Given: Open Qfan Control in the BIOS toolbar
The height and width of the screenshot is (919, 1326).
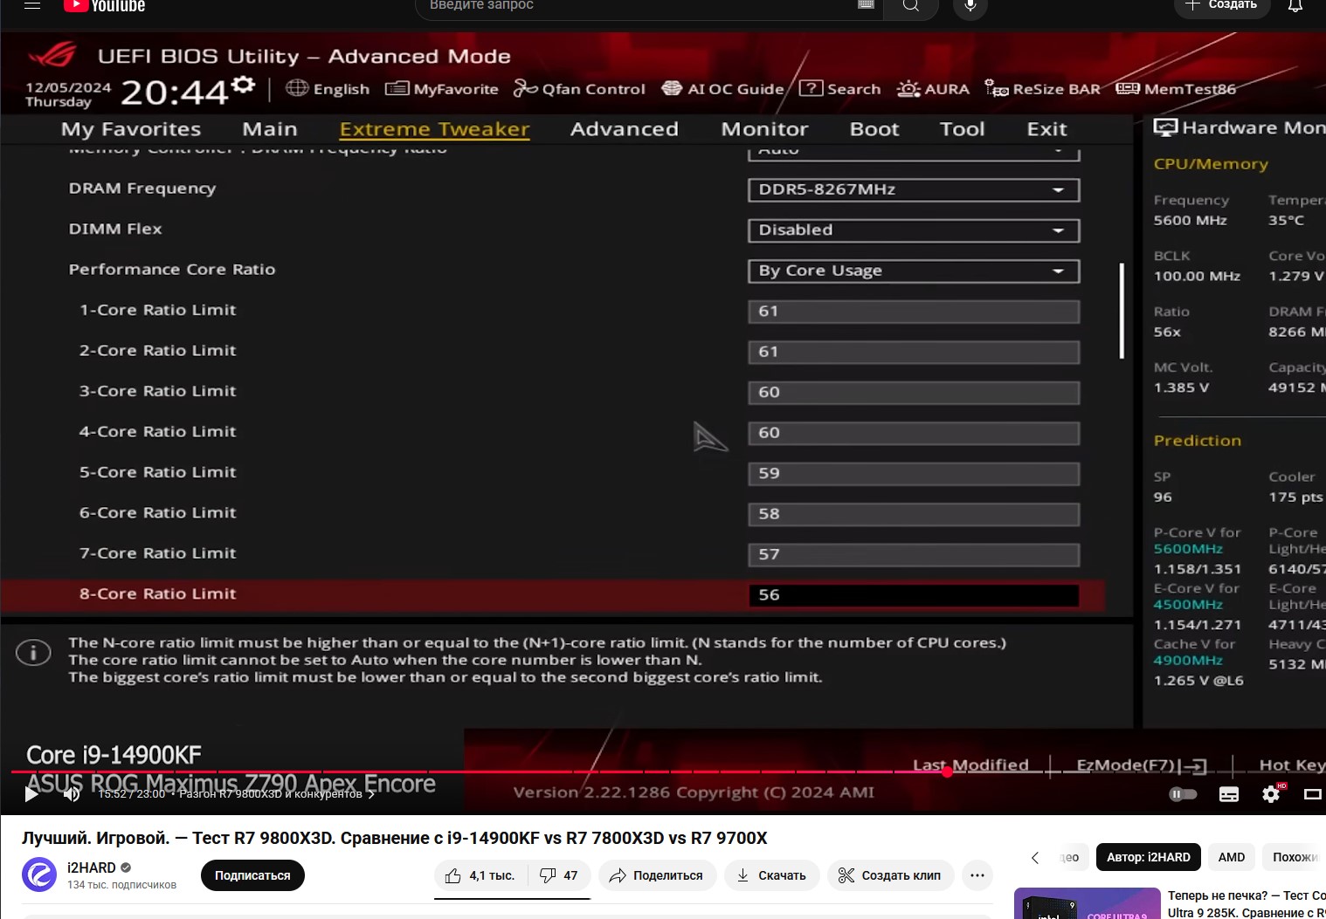Looking at the screenshot, I should tap(579, 89).
